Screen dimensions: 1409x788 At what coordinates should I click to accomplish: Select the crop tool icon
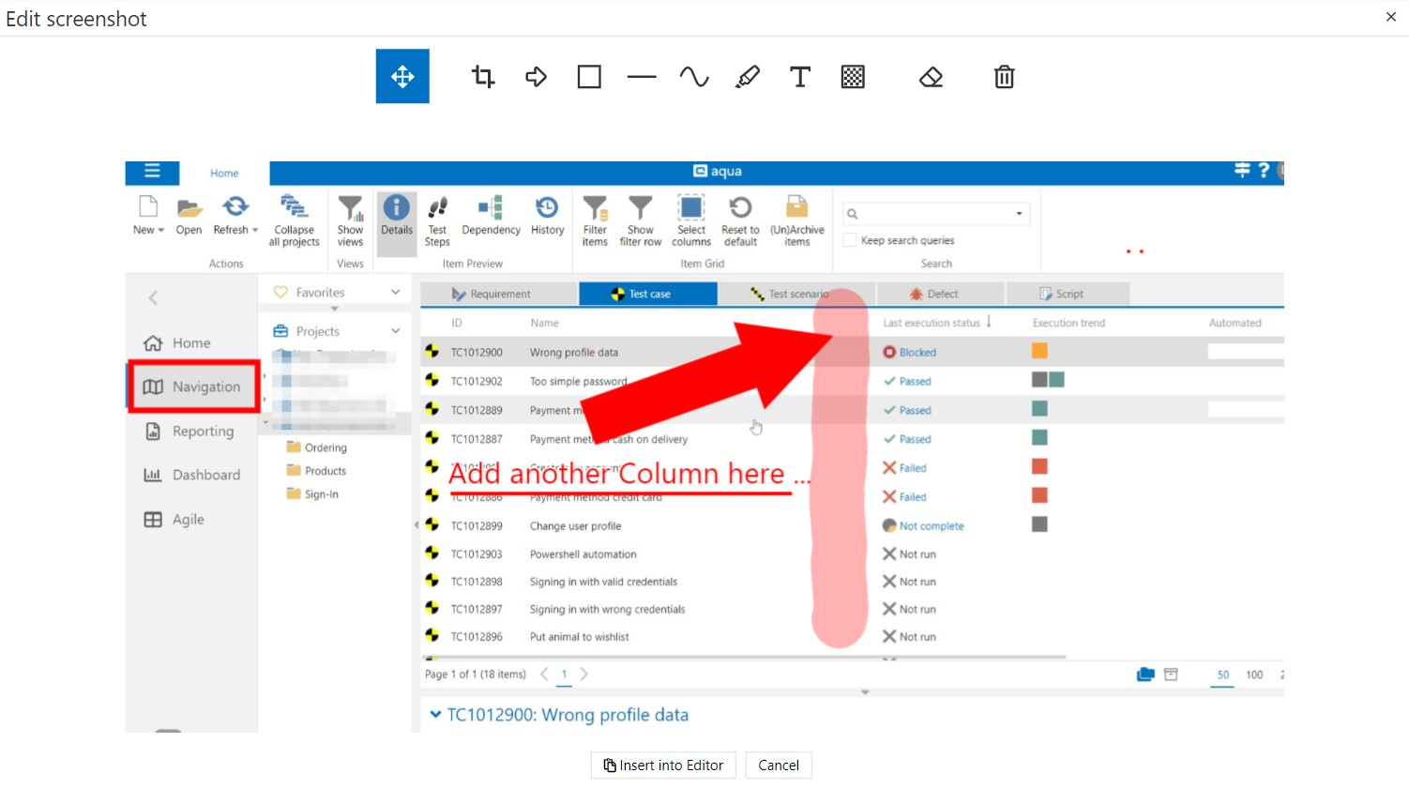pos(483,77)
